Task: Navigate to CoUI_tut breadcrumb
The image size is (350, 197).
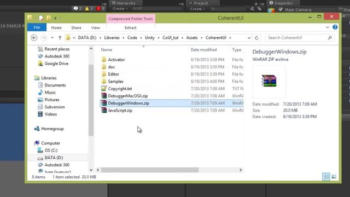Action: click(170, 38)
